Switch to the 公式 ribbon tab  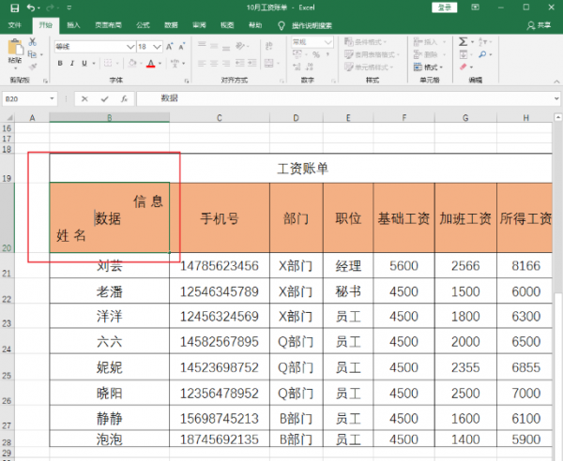[143, 25]
